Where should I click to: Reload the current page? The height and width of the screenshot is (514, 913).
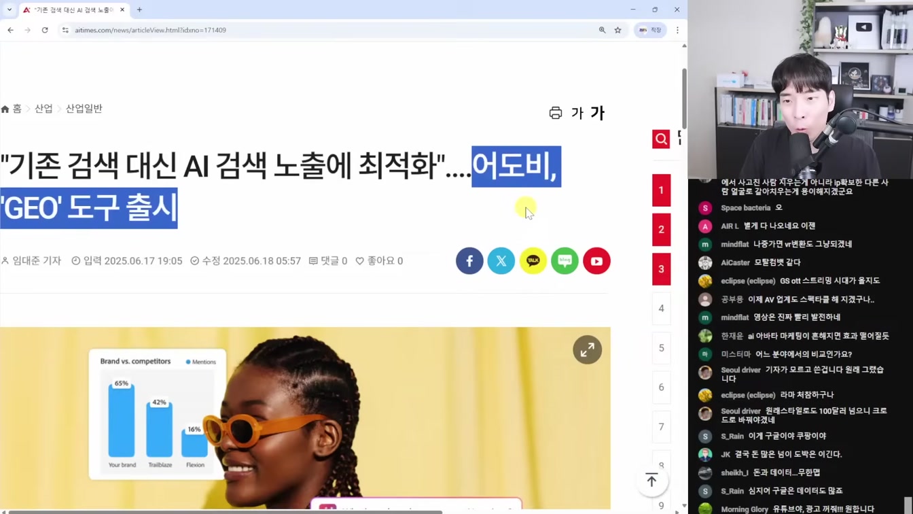45,30
